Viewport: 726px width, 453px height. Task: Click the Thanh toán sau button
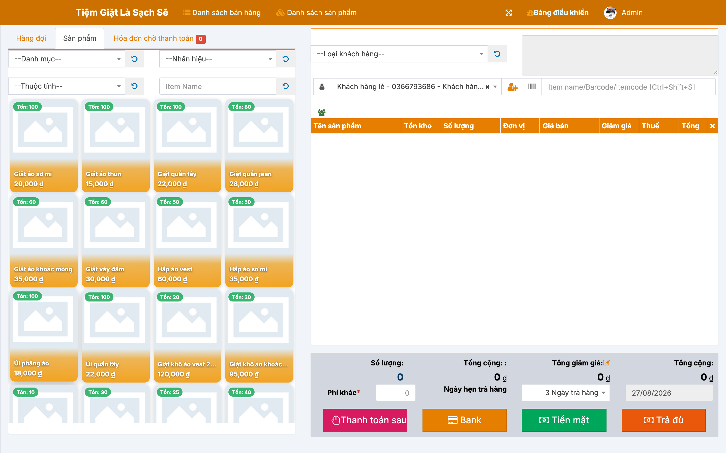coord(365,420)
